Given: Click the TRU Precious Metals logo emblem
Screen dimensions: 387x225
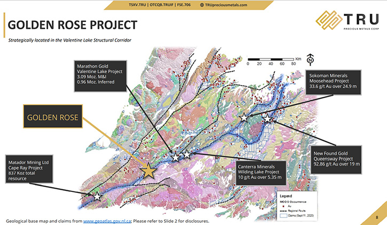Looking at the screenshot, I should (x=329, y=20).
